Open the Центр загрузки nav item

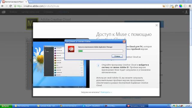(30, 12)
